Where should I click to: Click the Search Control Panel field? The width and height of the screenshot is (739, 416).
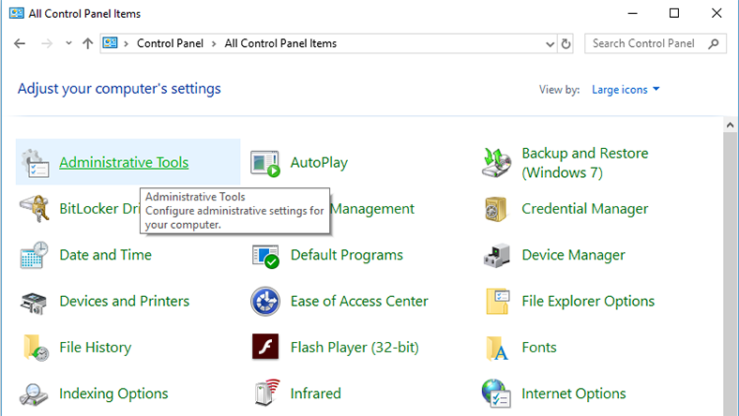coord(656,44)
